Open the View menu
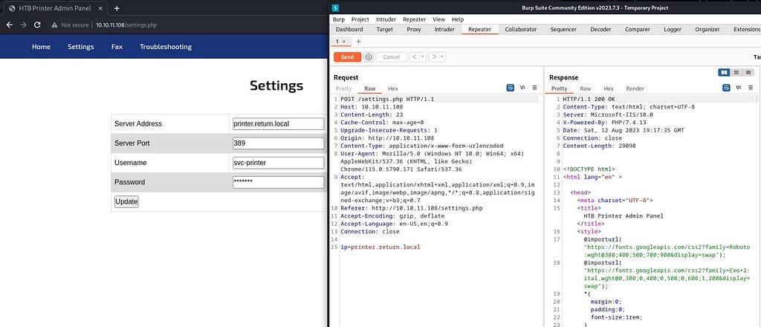This screenshot has width=761, height=327. pos(438,19)
